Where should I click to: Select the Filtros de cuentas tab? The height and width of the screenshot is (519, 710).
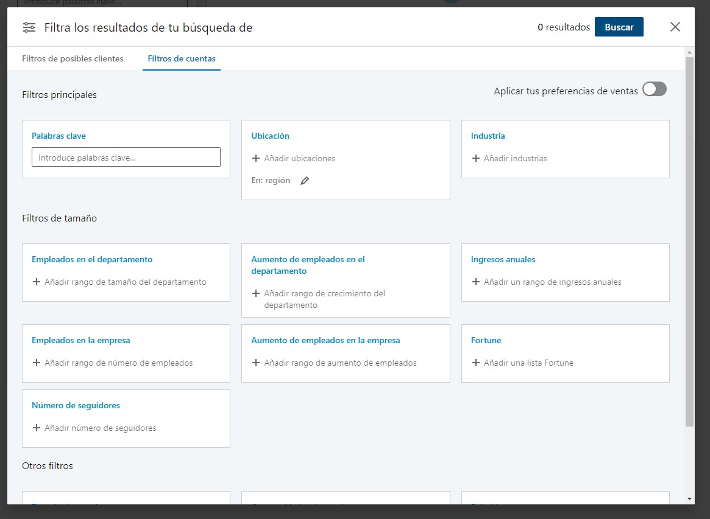[x=182, y=59]
